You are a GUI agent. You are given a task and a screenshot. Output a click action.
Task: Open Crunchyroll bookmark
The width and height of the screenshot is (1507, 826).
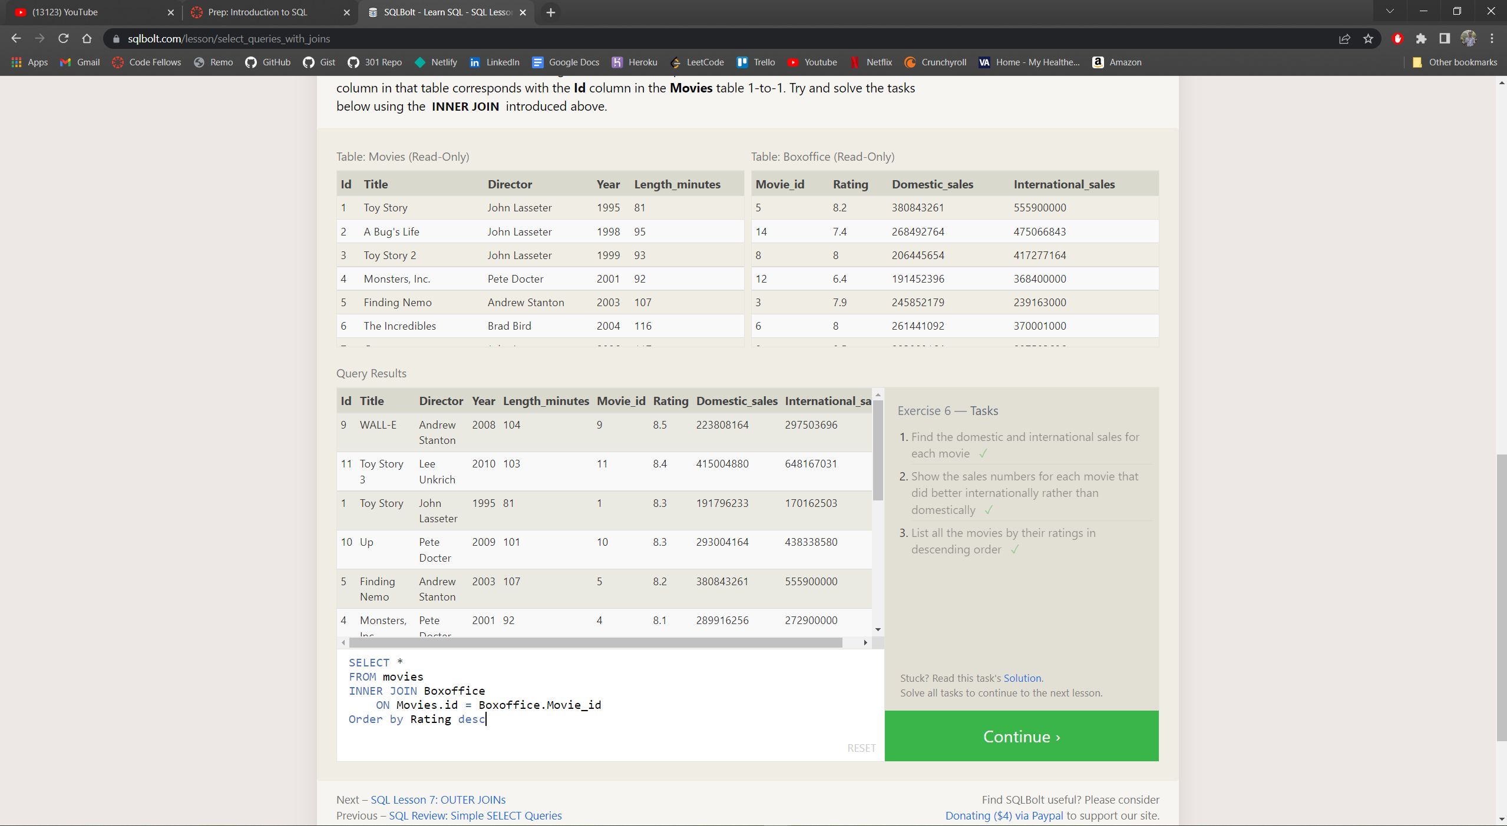click(936, 62)
